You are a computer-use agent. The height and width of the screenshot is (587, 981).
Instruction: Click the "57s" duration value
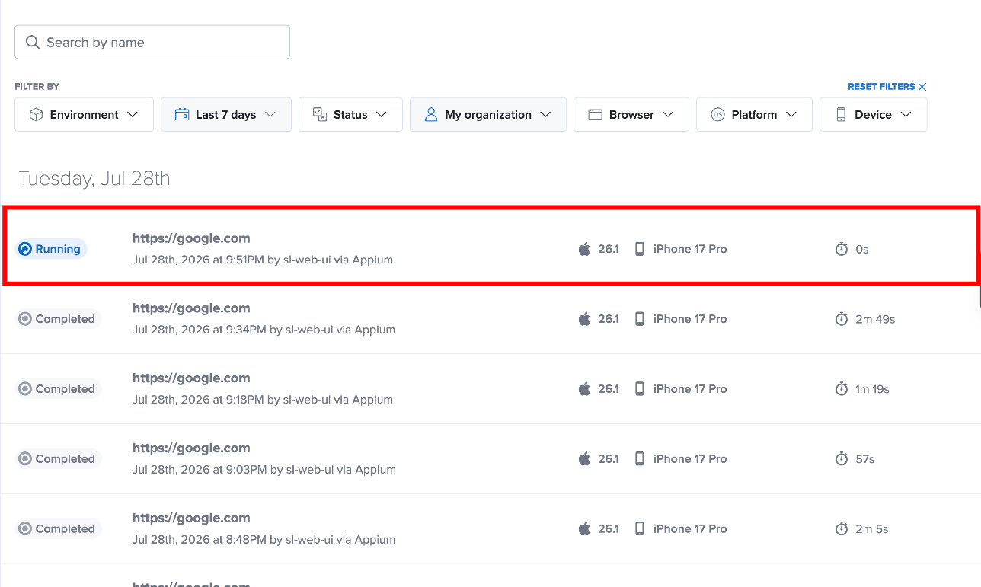coord(865,459)
